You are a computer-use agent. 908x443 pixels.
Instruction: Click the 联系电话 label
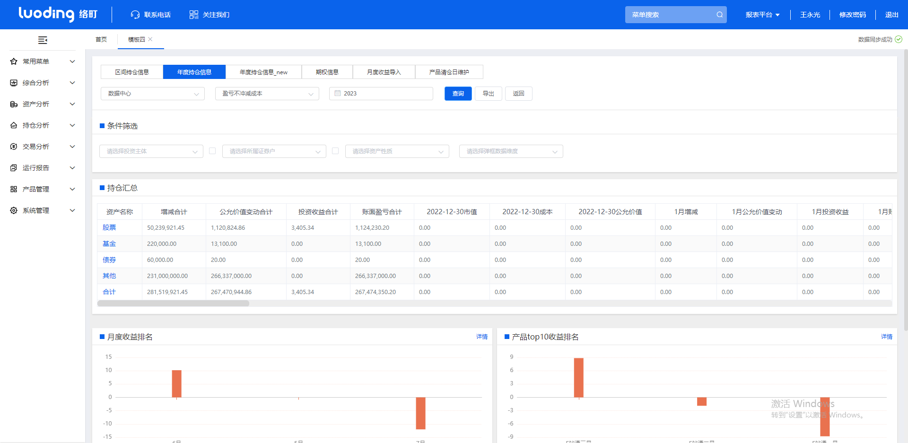[x=157, y=15]
